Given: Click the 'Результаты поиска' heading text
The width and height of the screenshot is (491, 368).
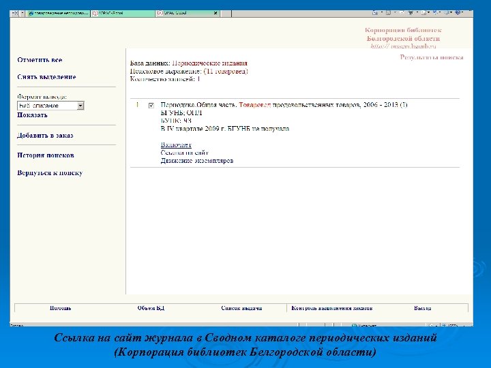Looking at the screenshot, I should click(x=432, y=57).
